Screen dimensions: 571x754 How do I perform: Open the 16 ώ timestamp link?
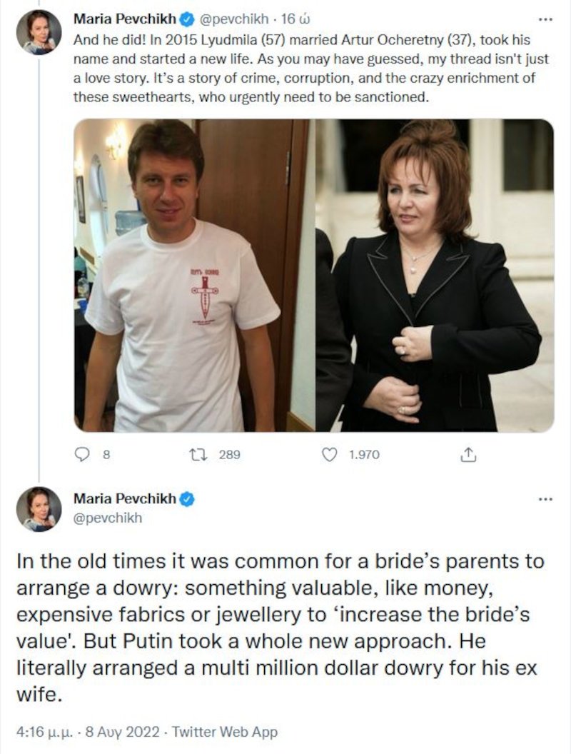coord(295,19)
